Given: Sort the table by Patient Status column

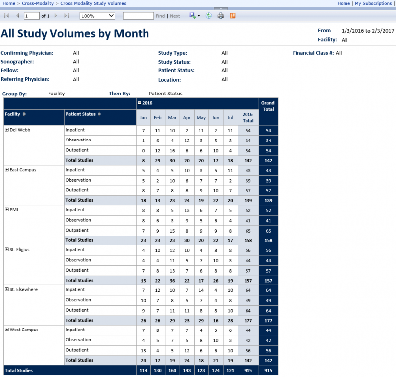Looking at the screenshot, I should [x=99, y=114].
